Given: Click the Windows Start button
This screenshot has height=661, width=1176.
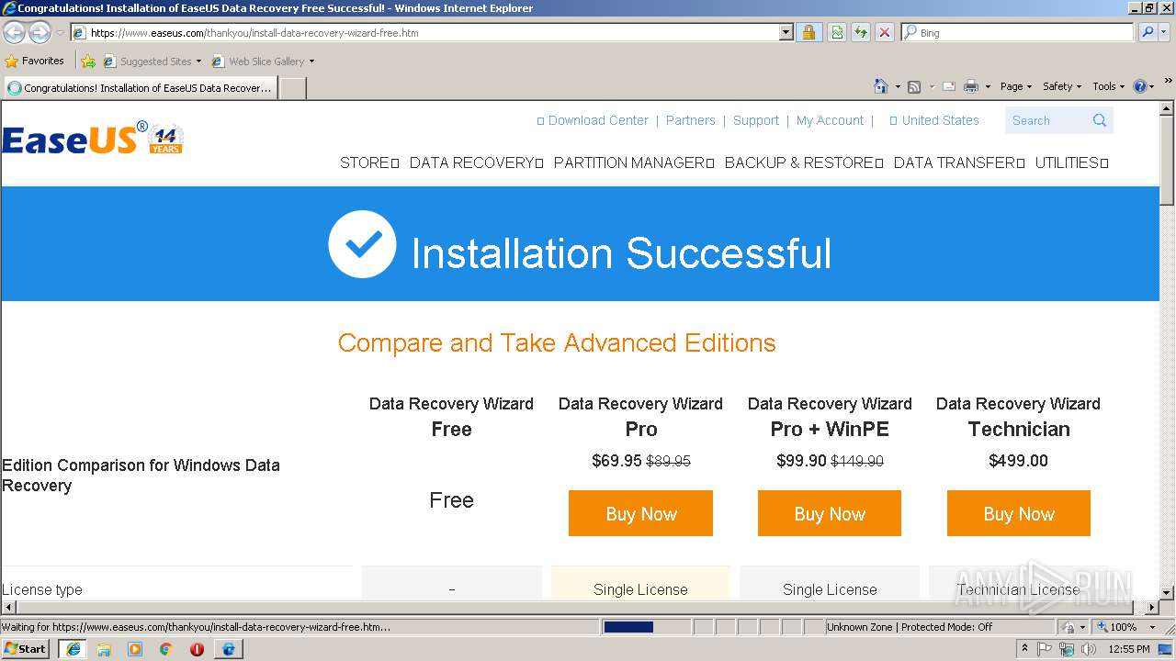Looking at the screenshot, I should 26,648.
